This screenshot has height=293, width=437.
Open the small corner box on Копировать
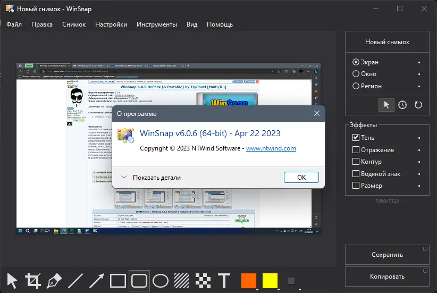(425, 271)
